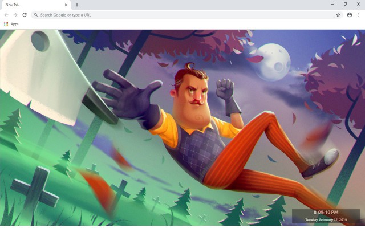365x228 pixels.
Task: Close the New Tab tab
Action: coord(66,5)
